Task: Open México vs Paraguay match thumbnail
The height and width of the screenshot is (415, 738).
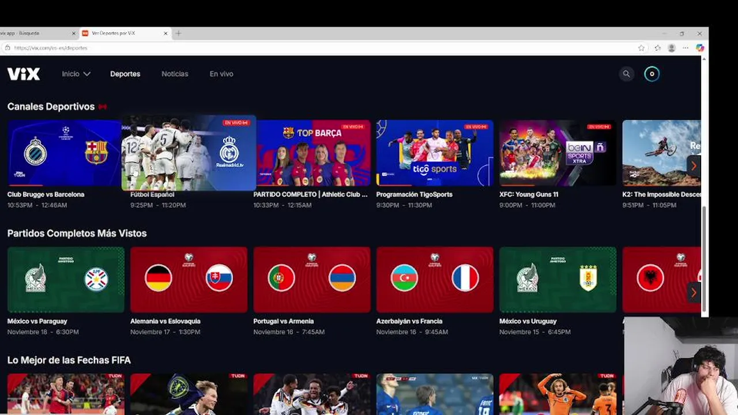Action: point(66,280)
